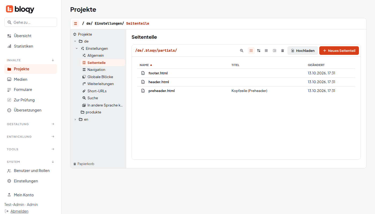Sort by GEÄNDERT column header
The width and height of the screenshot is (375, 214).
pos(316,65)
